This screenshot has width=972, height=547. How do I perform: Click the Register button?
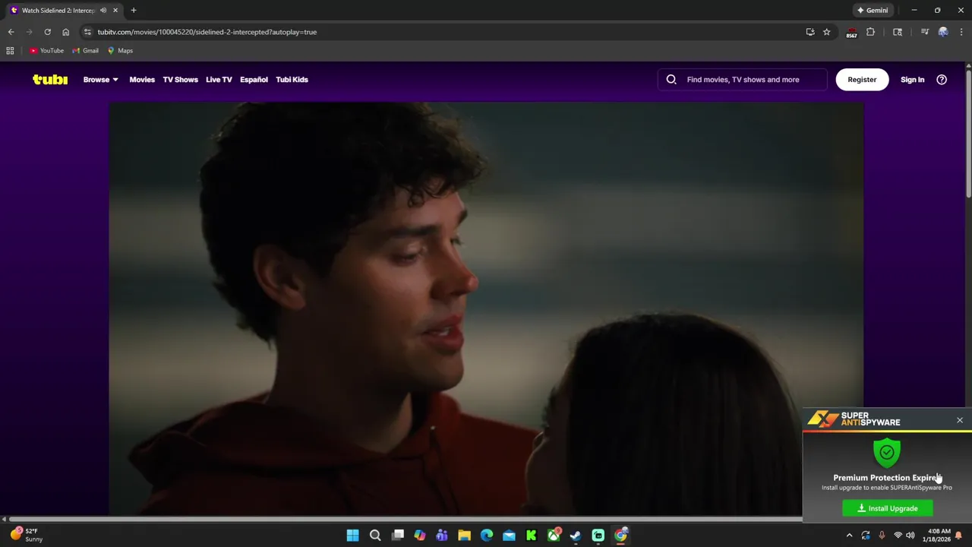pos(862,79)
